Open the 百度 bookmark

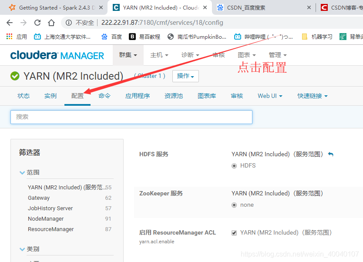(111, 37)
